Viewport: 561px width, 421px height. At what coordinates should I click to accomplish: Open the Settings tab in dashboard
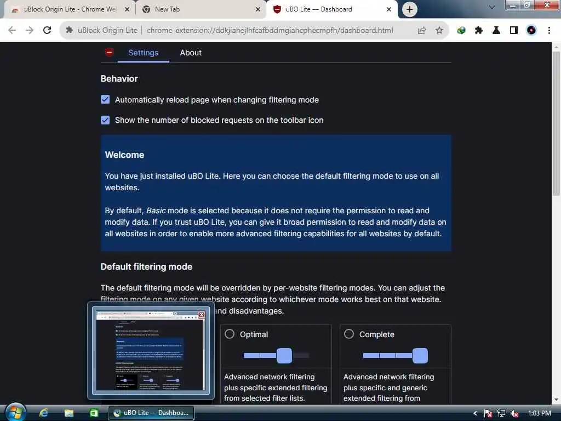143,53
